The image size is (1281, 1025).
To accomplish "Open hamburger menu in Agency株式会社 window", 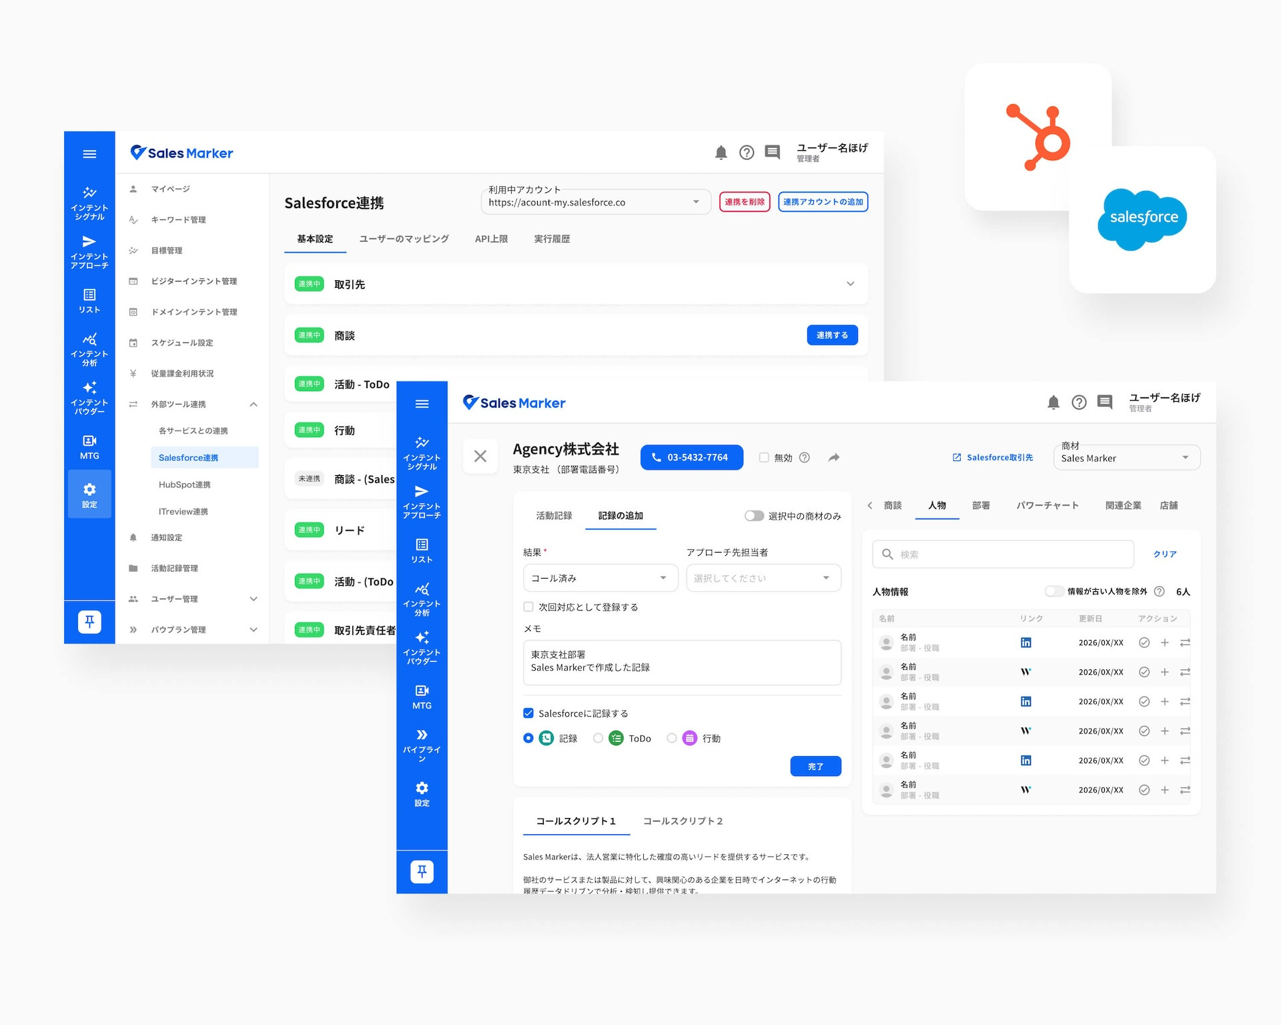I will (422, 404).
